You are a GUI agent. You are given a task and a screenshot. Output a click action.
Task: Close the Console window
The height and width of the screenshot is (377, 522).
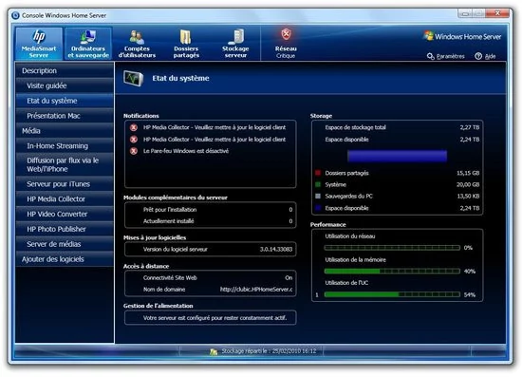pos(497,13)
